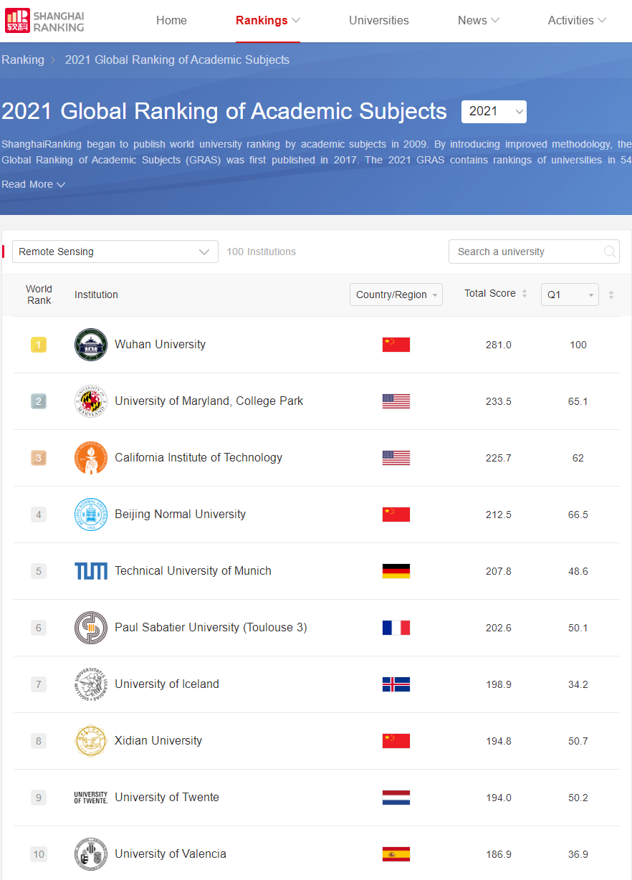Click the Ranking breadcrumb link
Viewport: 632px width, 880px height.
tap(23, 59)
